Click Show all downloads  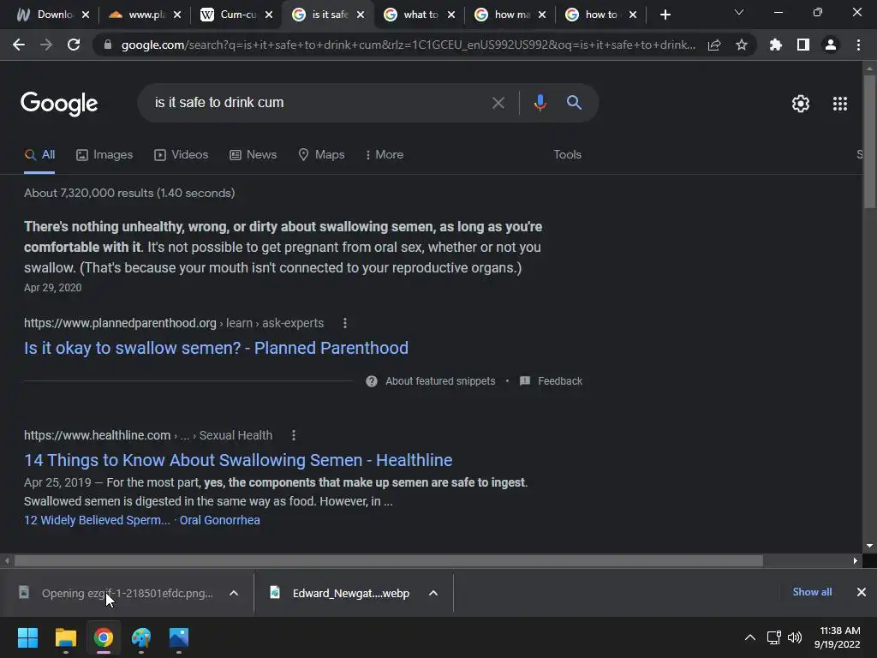point(812,592)
